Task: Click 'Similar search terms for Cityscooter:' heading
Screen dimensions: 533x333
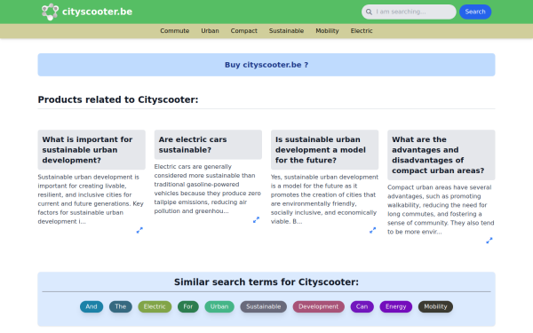Action: point(266,282)
